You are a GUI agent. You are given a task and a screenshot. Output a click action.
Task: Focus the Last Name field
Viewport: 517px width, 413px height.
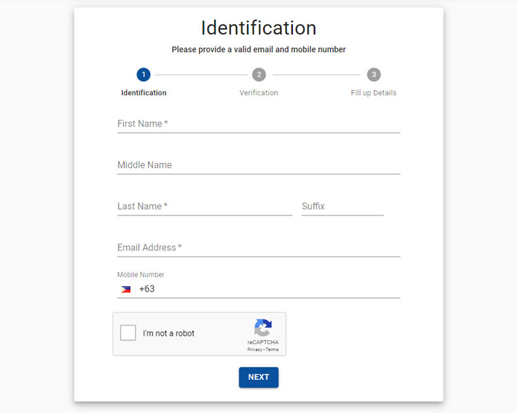tap(205, 206)
